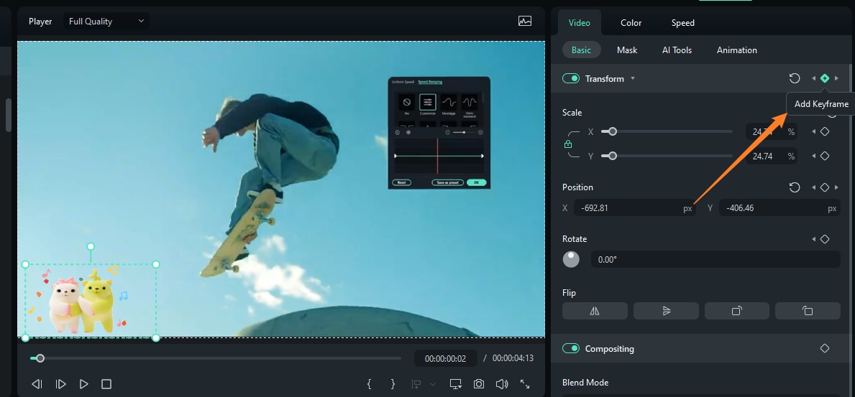Switch to the Speed tab
The width and height of the screenshot is (855, 397).
pyautogui.click(x=682, y=23)
